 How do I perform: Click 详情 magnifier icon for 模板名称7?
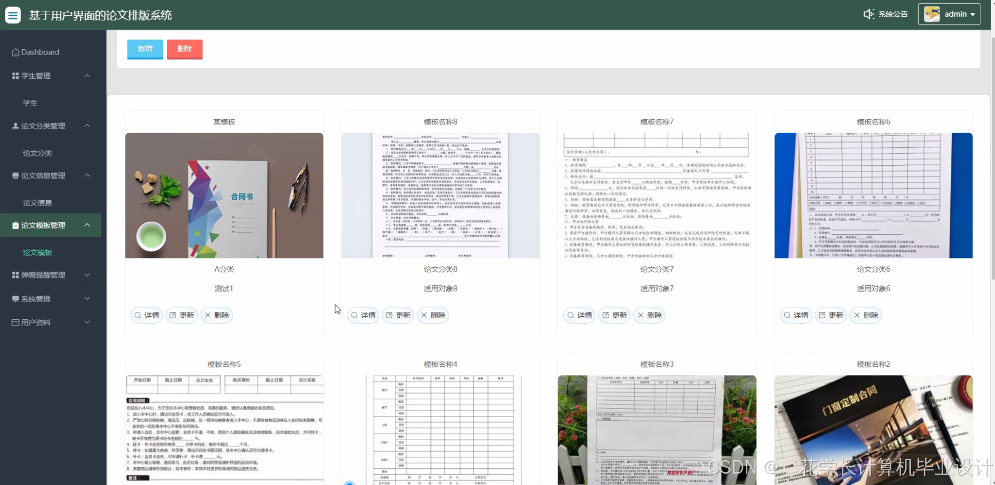tap(571, 315)
